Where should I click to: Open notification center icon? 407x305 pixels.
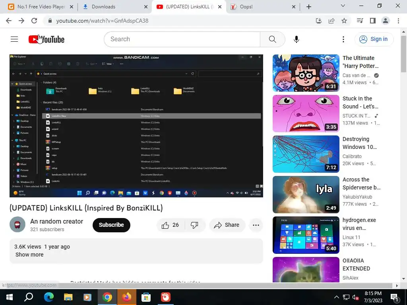[394, 298]
